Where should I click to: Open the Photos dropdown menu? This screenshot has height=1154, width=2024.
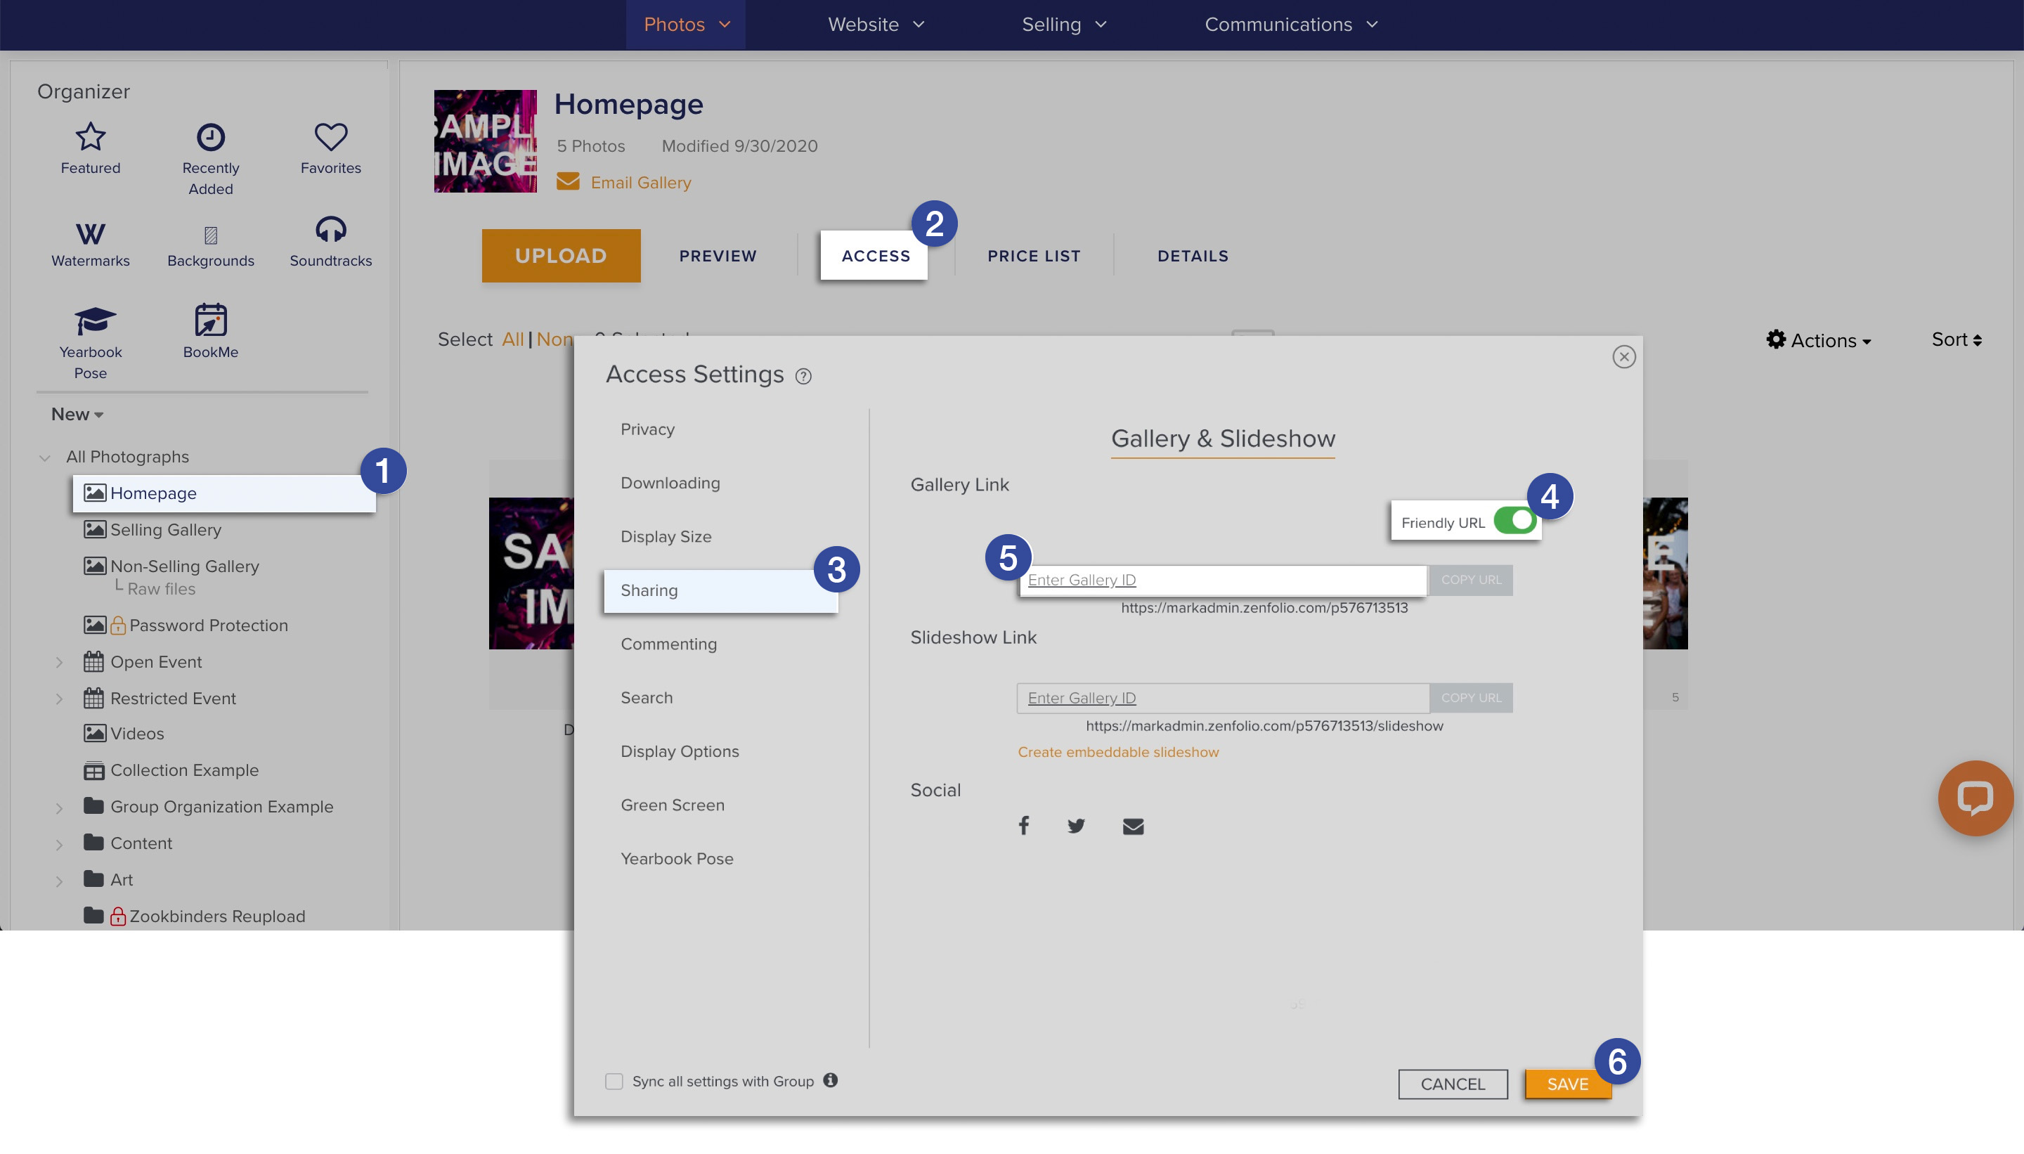687,25
